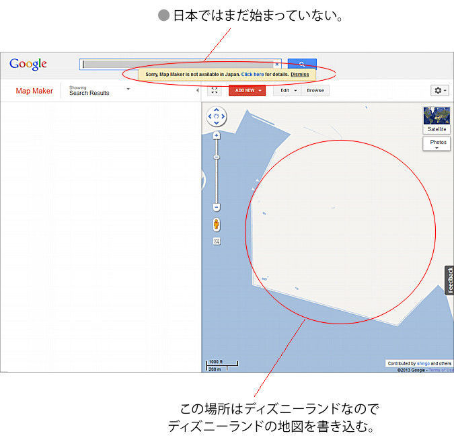
Task: Open the Photos layer dropdown
Action: point(437,144)
